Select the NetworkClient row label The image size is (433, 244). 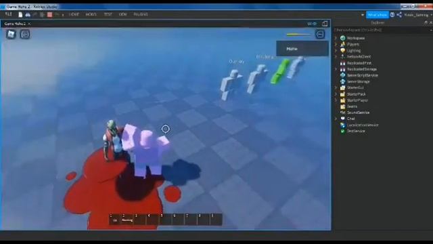[359, 56]
